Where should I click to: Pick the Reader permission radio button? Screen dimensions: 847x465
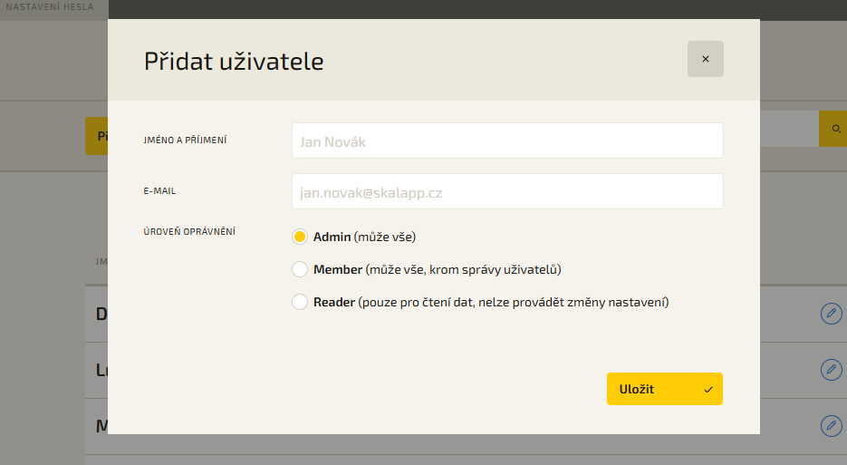tap(300, 302)
